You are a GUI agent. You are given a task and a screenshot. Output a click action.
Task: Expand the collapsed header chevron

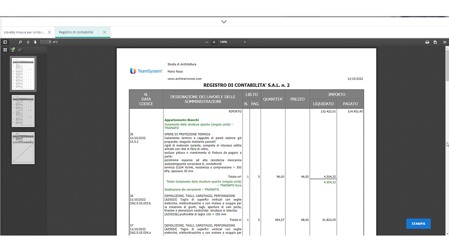point(224,22)
